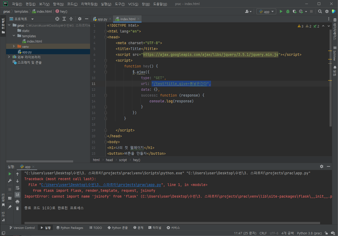Hide the Project tool window
Viewport: 338px width, 236px height.
click(x=86, y=19)
